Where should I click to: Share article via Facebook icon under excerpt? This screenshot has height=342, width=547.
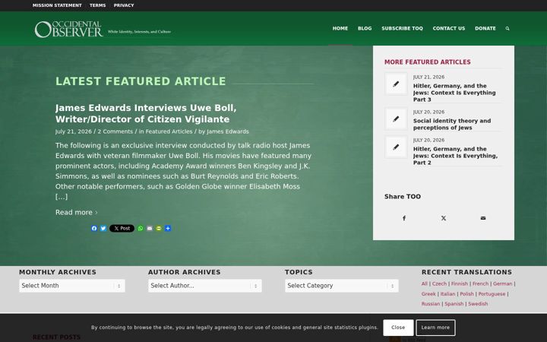click(94, 228)
